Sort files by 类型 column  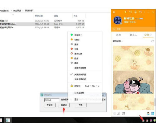point(56,16)
